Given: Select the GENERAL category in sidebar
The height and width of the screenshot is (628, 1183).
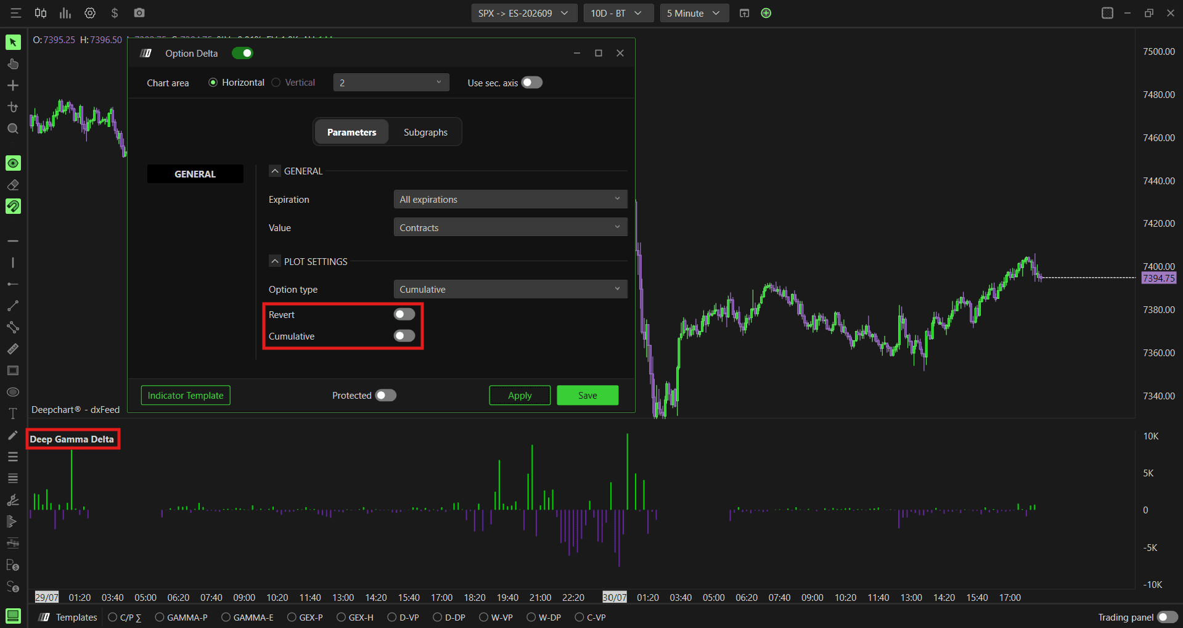Looking at the screenshot, I should [195, 174].
